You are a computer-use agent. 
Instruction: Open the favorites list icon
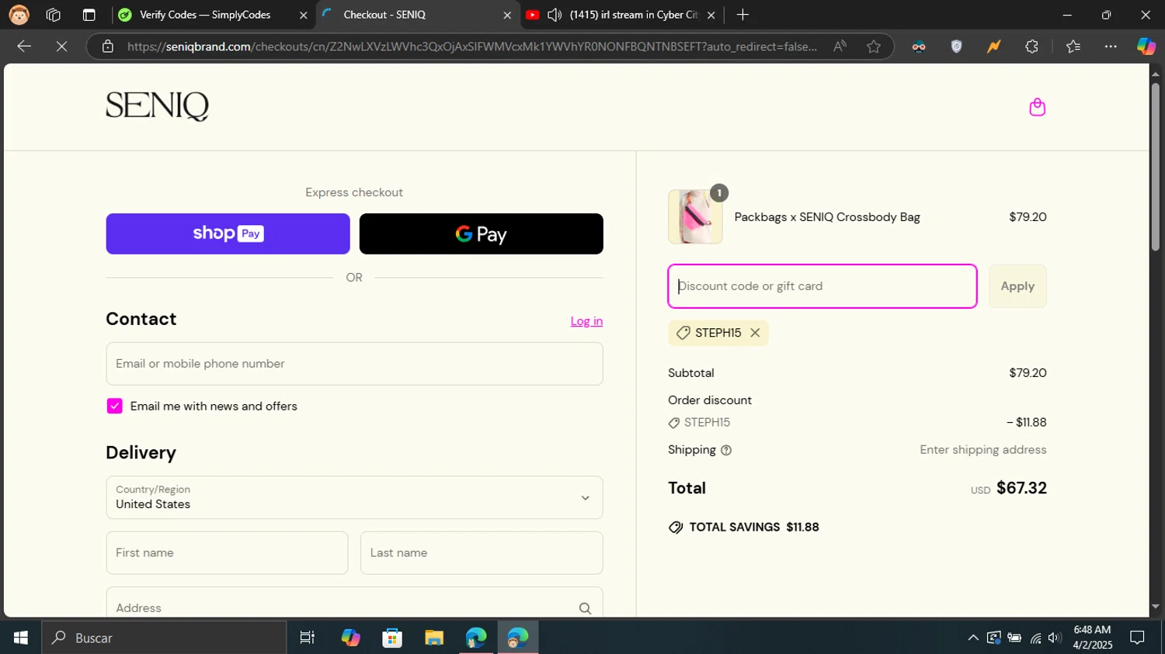1073,47
